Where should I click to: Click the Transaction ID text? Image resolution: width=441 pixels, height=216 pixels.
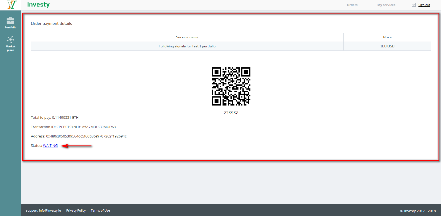pyautogui.click(x=74, y=127)
